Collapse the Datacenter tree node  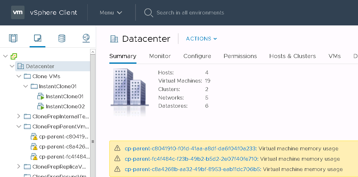[x=12, y=66]
